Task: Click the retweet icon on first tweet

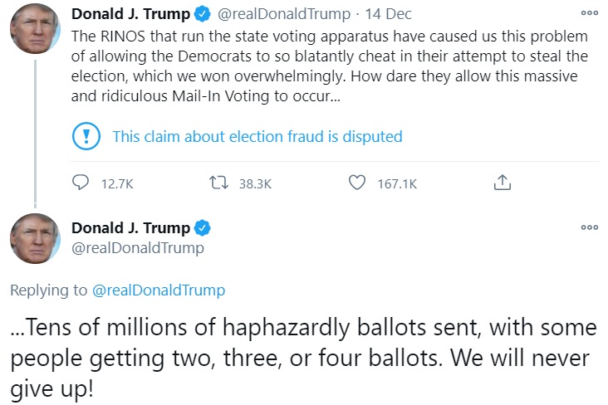Action: pos(220,183)
